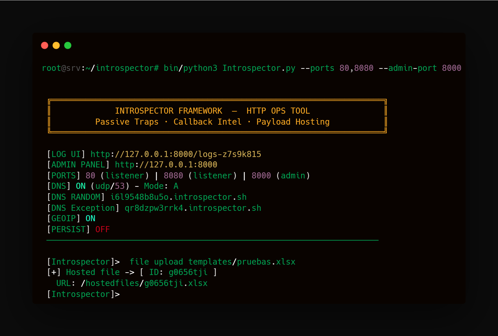Click the [DNS RANDOM] label
This screenshot has height=336, width=498.
[x=76, y=197]
